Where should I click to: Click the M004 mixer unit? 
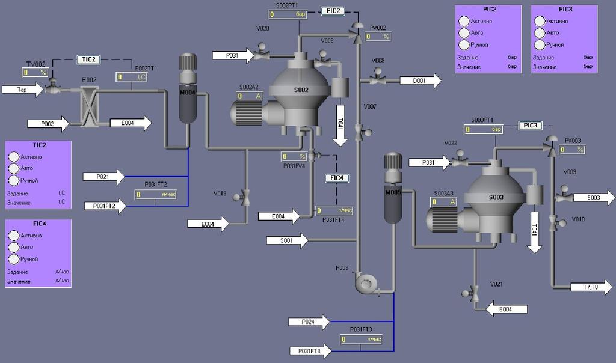point(188,89)
